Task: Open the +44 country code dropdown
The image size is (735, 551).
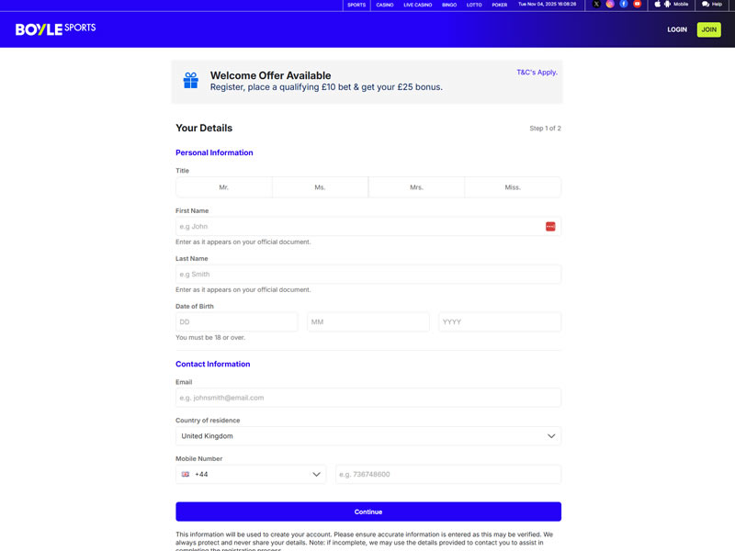Action: click(251, 474)
